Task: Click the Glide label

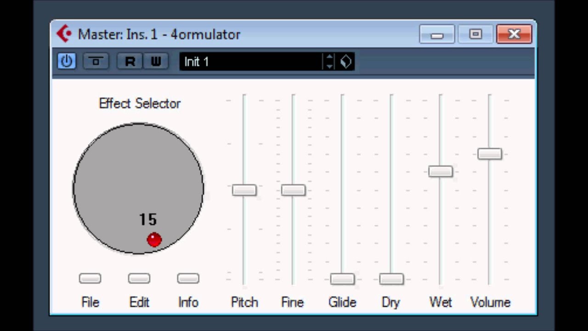Action: click(342, 302)
